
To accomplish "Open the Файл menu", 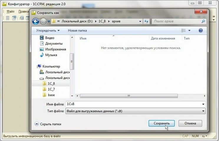I will 10,11.
